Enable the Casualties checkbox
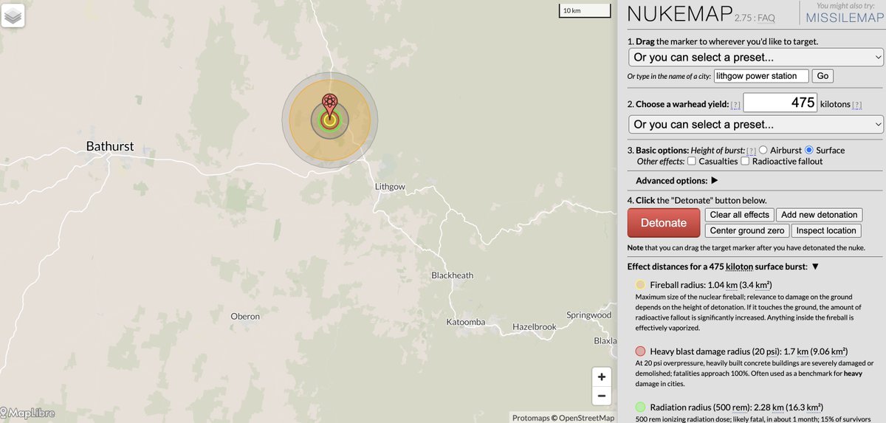Image resolution: width=886 pixels, height=423 pixels. 692,161
